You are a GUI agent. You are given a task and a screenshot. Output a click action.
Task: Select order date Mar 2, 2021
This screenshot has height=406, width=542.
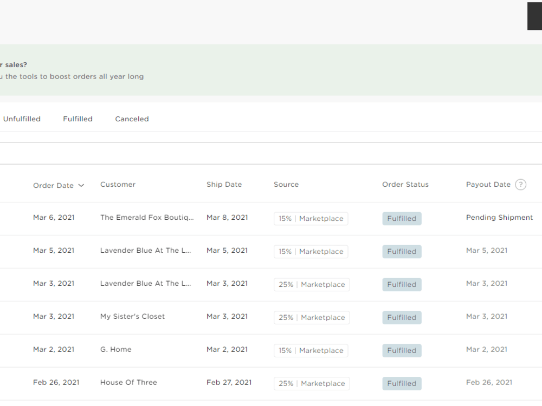tap(54, 349)
